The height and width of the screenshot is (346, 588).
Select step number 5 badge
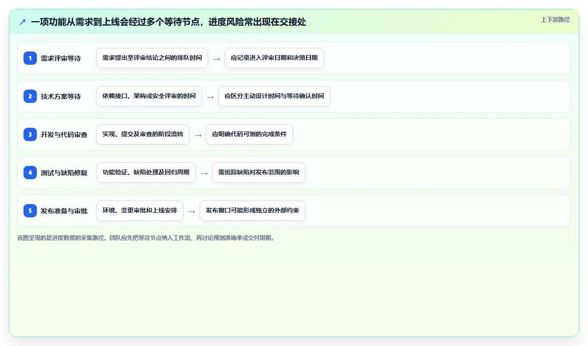click(30, 211)
